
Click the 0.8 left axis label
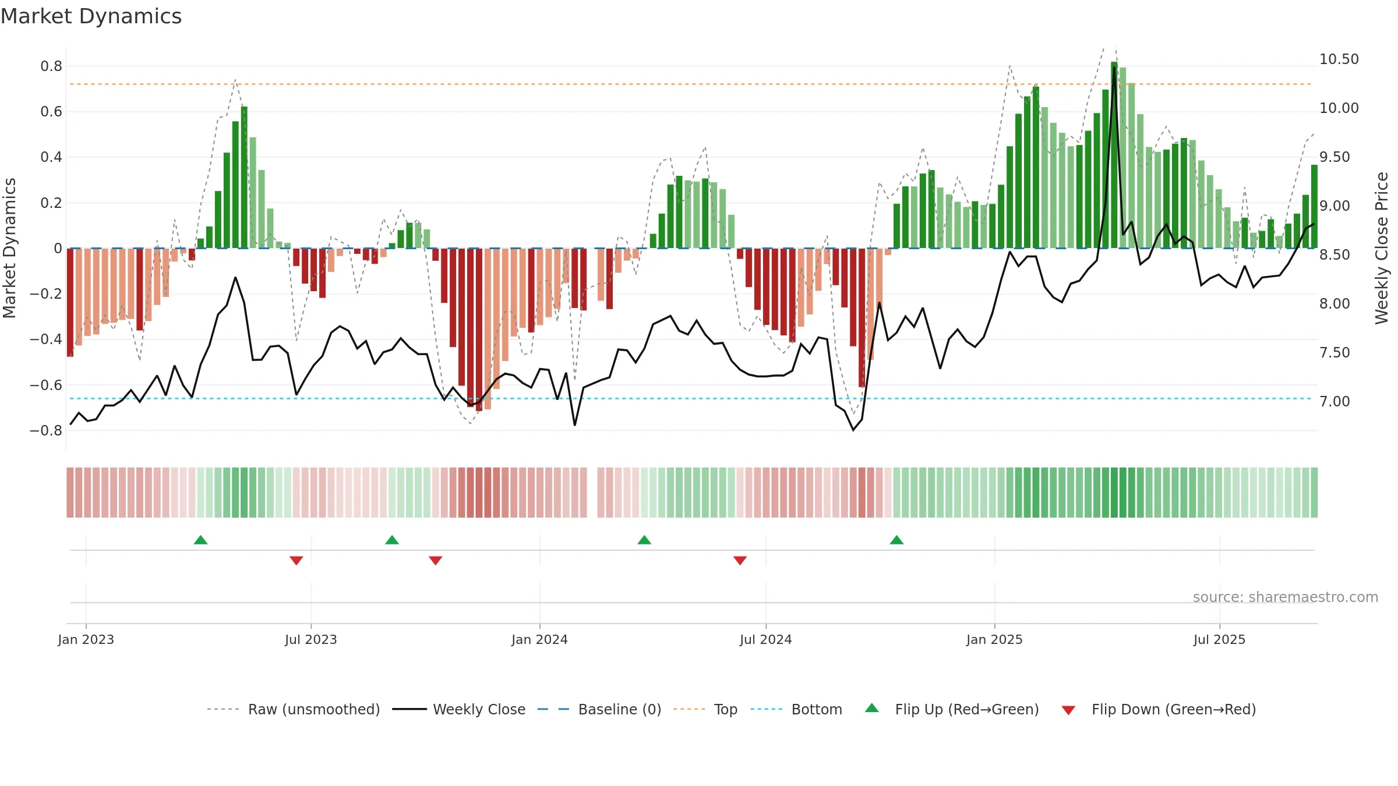pyautogui.click(x=51, y=66)
